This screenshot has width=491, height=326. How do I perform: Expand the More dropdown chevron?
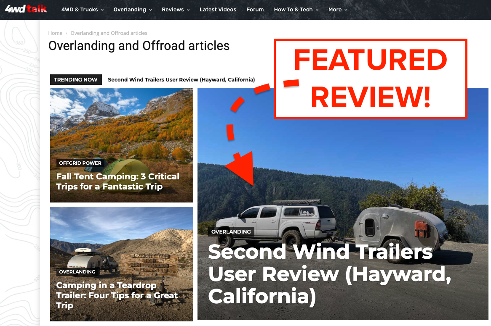pos(346,10)
